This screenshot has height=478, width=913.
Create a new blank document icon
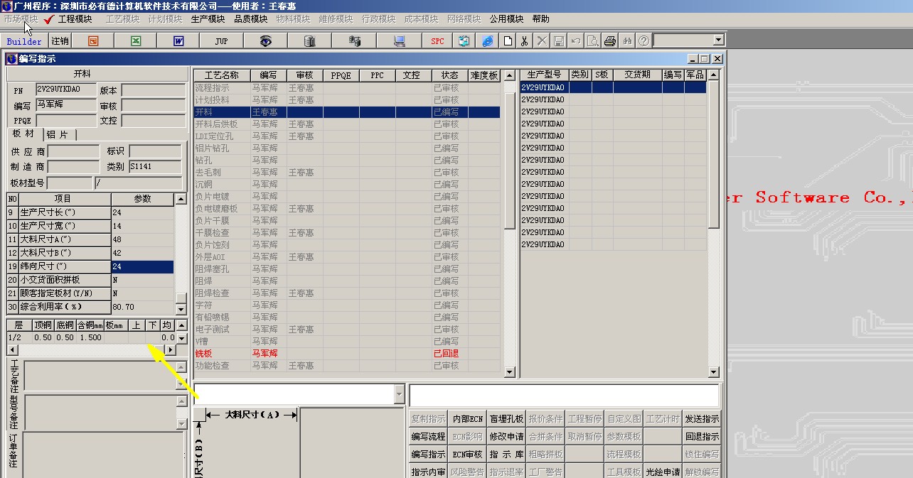pyautogui.click(x=508, y=41)
